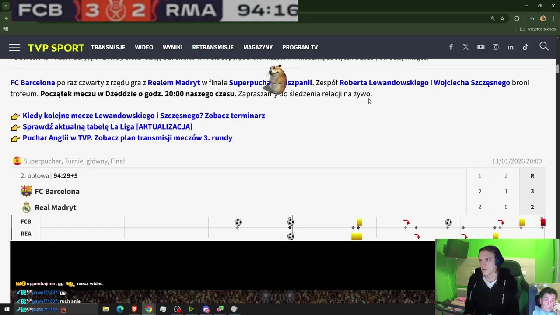Open 'Sprawdź aktualną tabelę La Liga' link
The height and width of the screenshot is (315, 560).
[108, 126]
